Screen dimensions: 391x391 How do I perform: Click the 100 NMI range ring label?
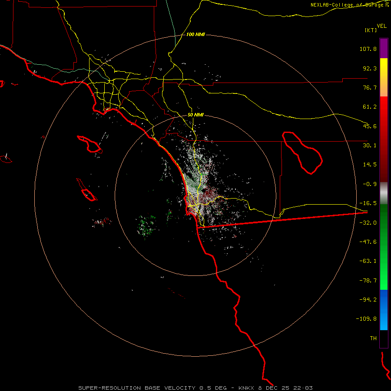pyautogui.click(x=196, y=34)
